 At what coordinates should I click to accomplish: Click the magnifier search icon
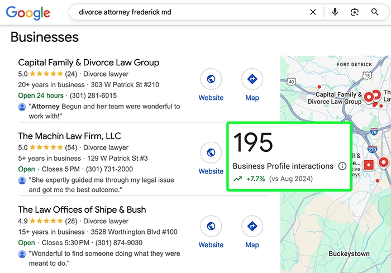[375, 12]
